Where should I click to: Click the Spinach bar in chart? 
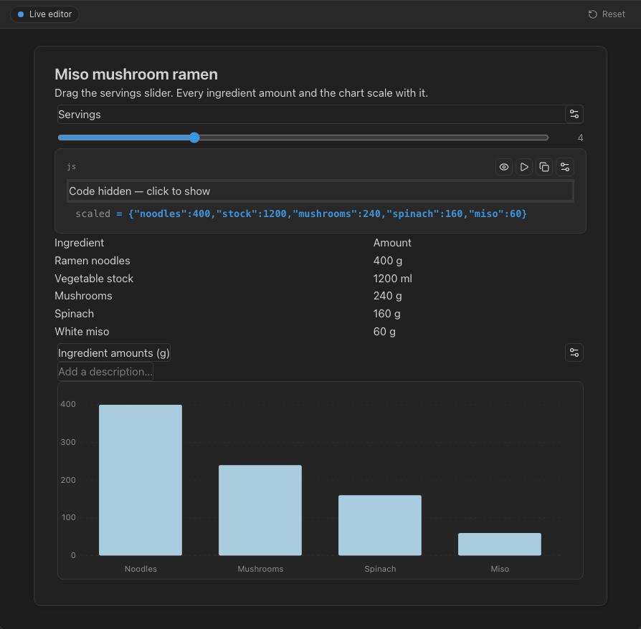point(380,525)
